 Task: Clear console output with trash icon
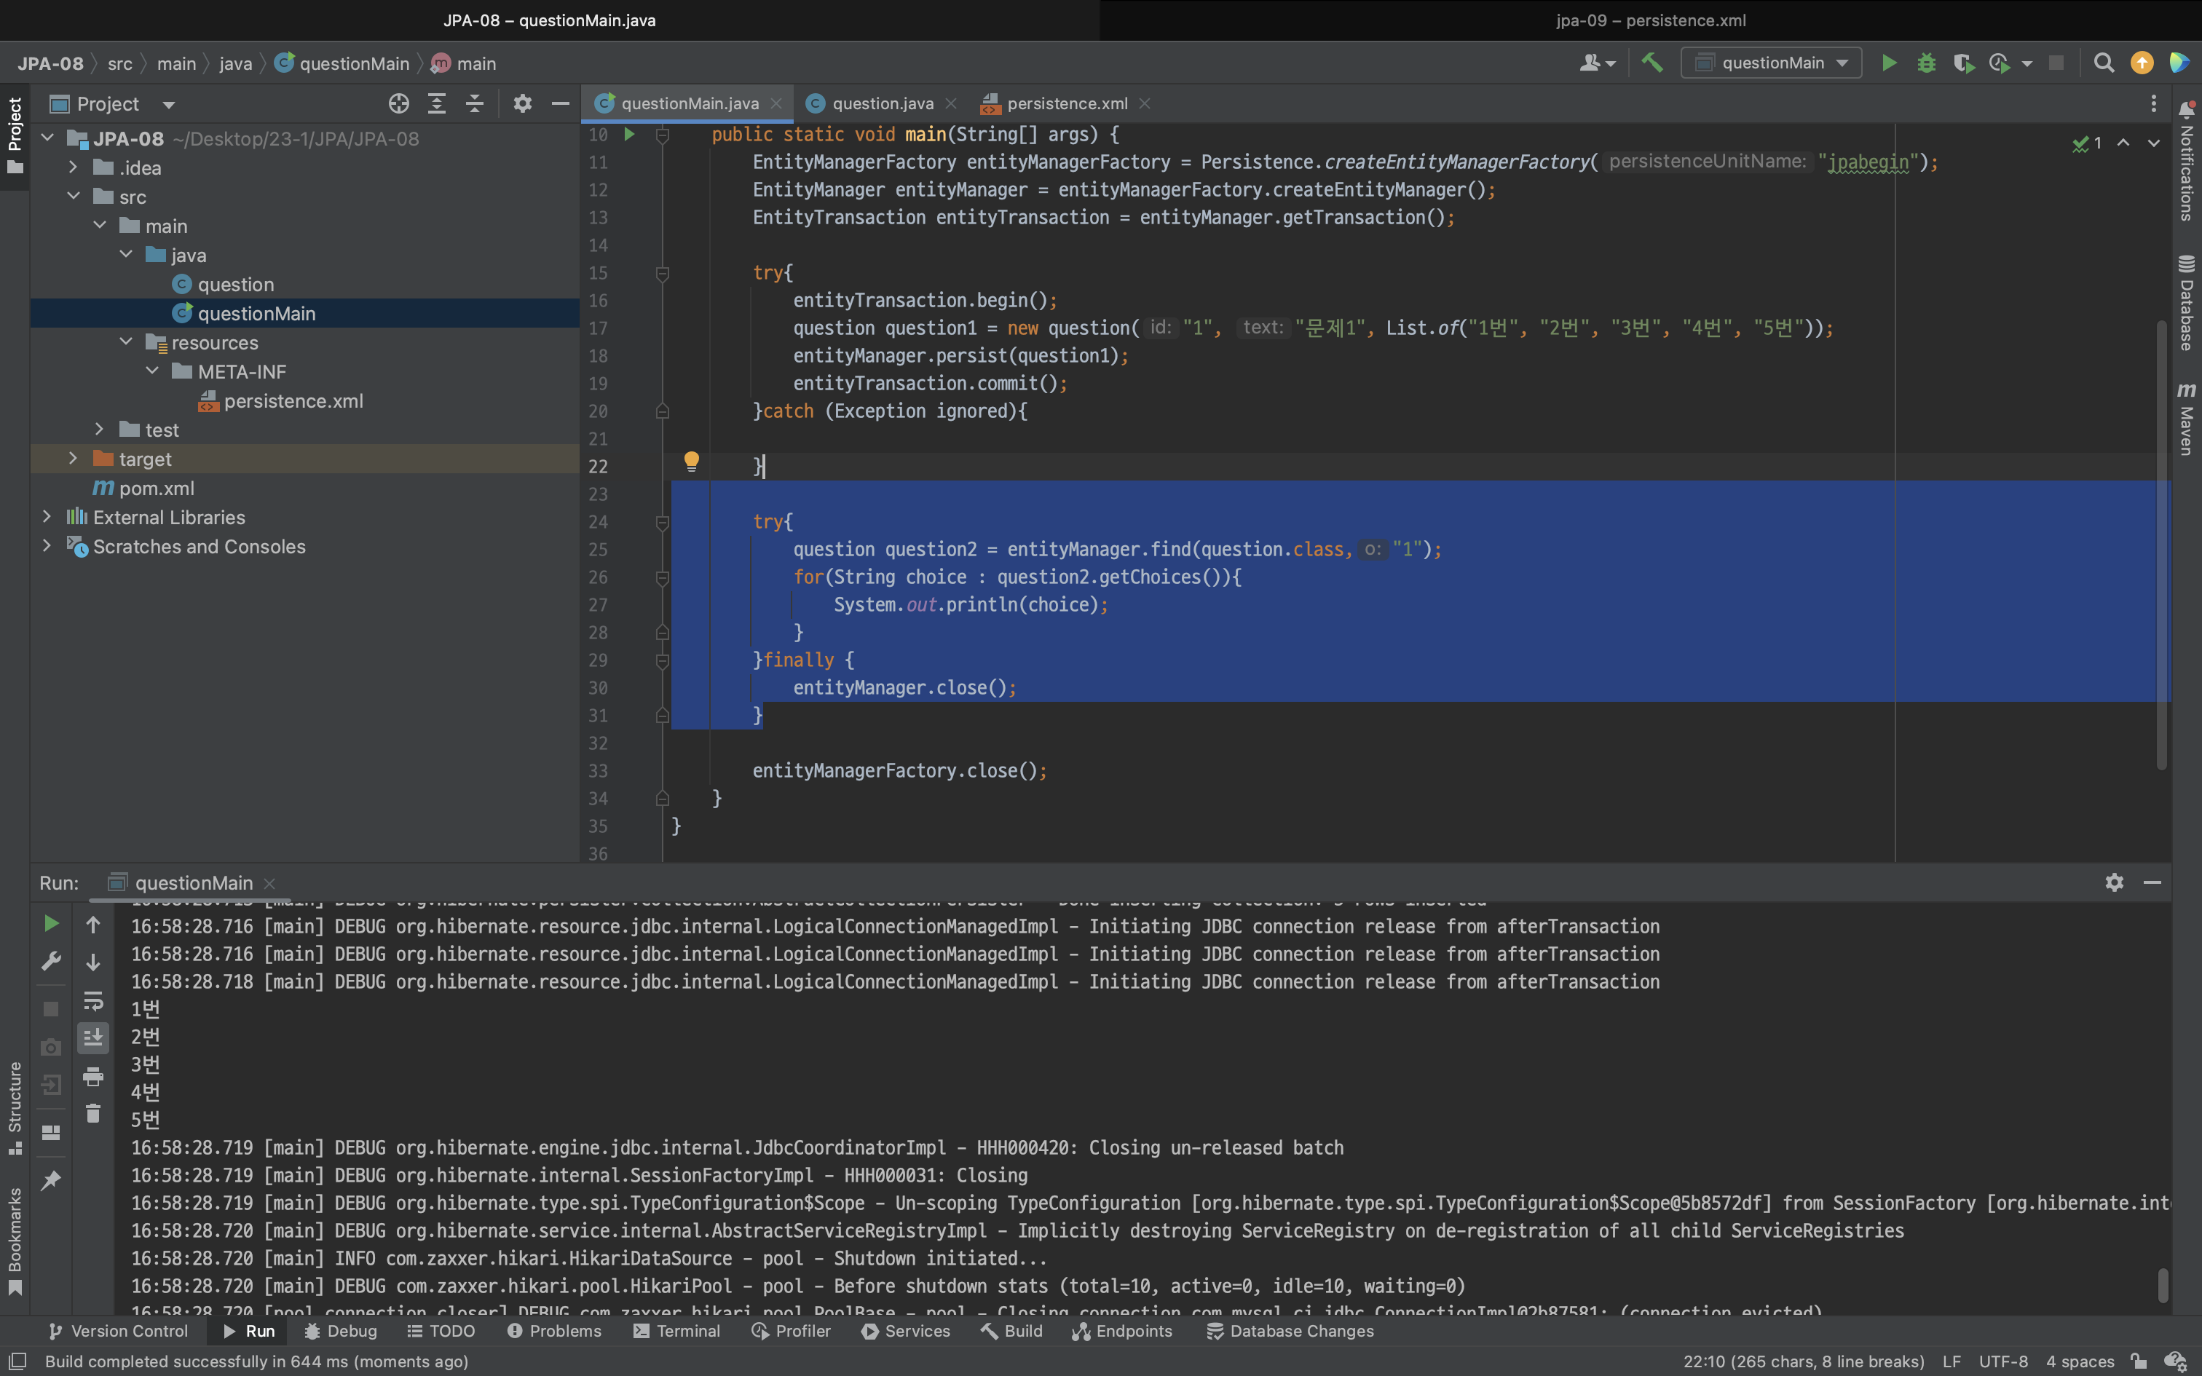(x=92, y=1114)
